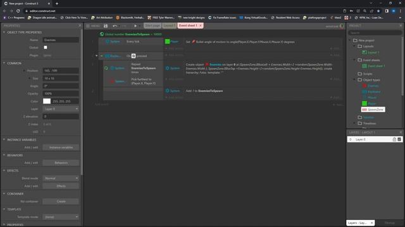The width and height of the screenshot is (405, 227).
Task: Select the Keyboard condition object icon
Action: point(108,56)
